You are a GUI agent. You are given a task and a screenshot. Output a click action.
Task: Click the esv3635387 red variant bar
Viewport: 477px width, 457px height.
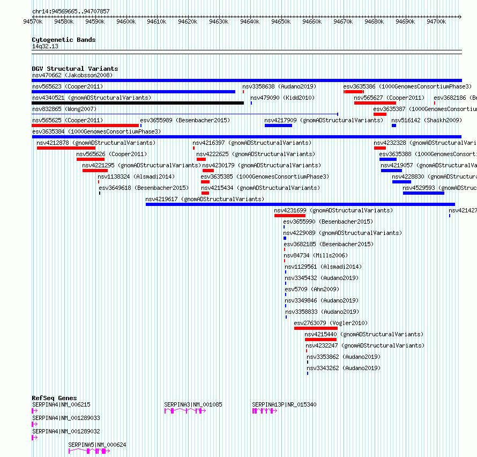pyautogui.click(x=380, y=114)
